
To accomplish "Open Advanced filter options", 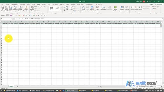I will (x=76, y=11).
